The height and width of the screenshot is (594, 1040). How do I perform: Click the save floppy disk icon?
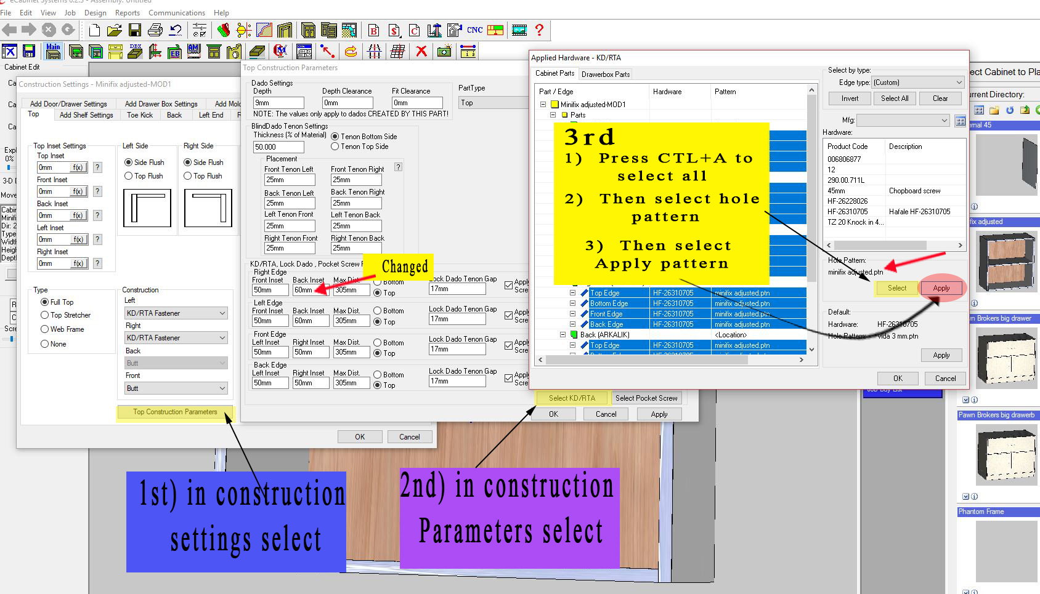[135, 30]
